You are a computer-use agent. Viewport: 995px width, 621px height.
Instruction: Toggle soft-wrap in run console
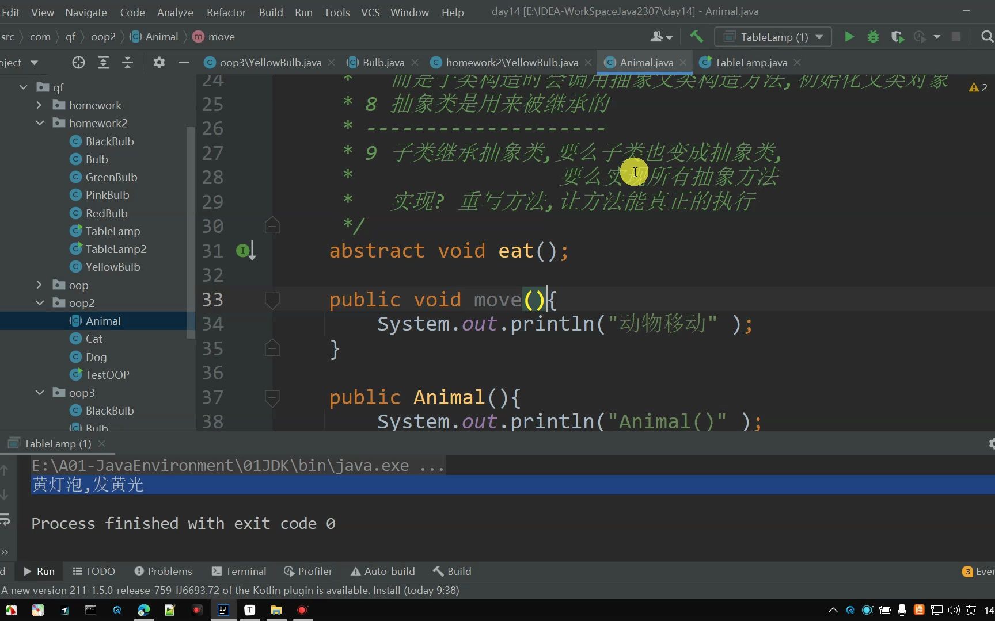[5, 520]
